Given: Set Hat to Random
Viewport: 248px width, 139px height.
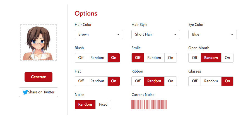Looking at the screenshot, I should [97, 81].
